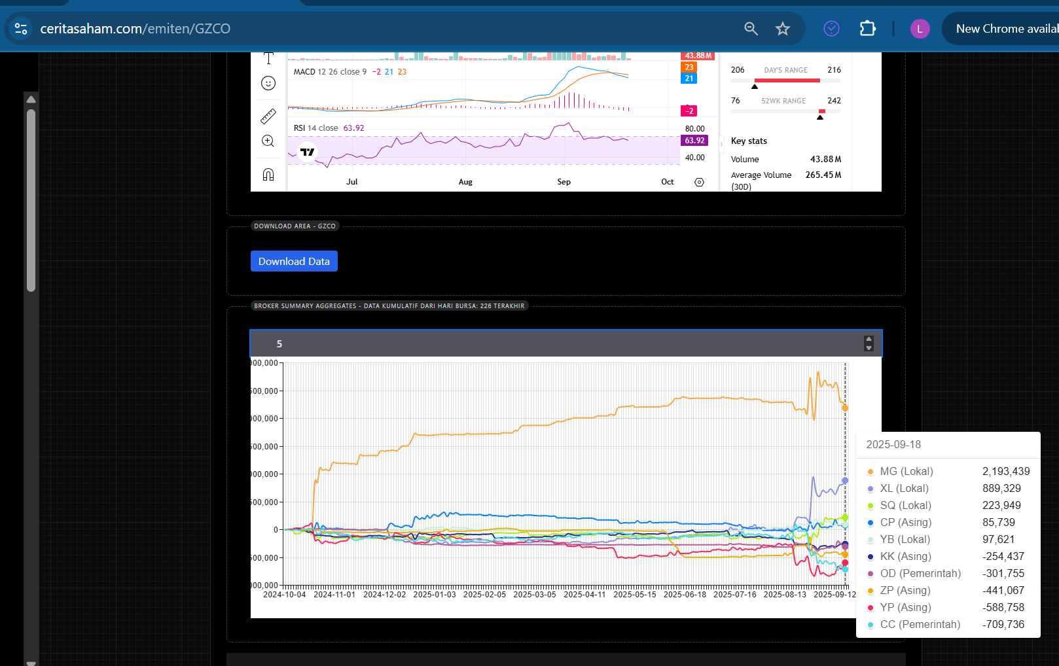Click the TradingView logo on chart
Screen dimensions: 1059x666
point(307,152)
